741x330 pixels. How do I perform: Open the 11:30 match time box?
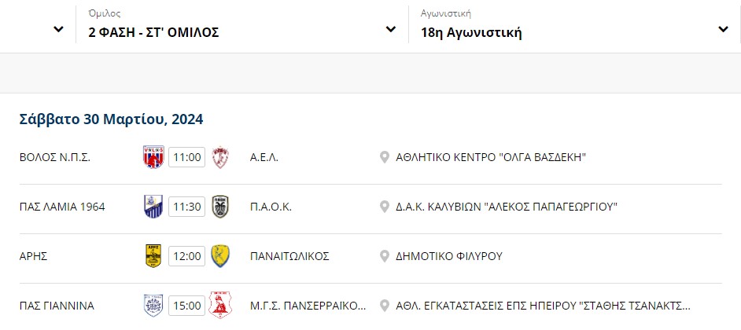pyautogui.click(x=187, y=207)
